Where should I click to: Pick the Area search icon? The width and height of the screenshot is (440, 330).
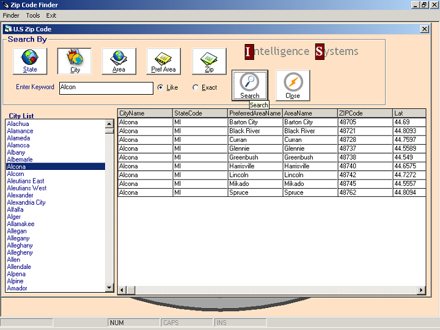119,61
